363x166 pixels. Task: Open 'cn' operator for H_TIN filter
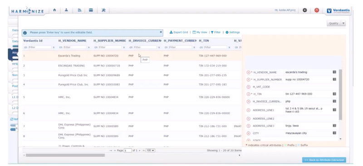201,47
